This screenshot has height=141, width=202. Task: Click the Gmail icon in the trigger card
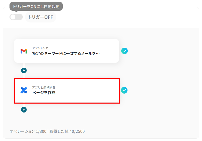(24, 51)
